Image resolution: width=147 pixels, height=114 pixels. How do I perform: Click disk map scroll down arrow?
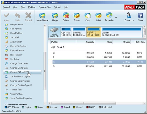[144, 37]
